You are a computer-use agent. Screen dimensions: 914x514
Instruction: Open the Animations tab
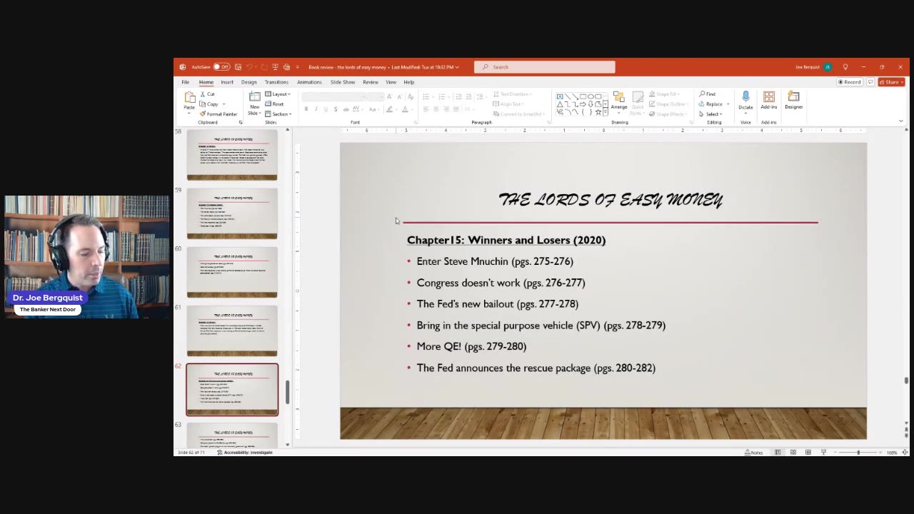click(x=309, y=82)
